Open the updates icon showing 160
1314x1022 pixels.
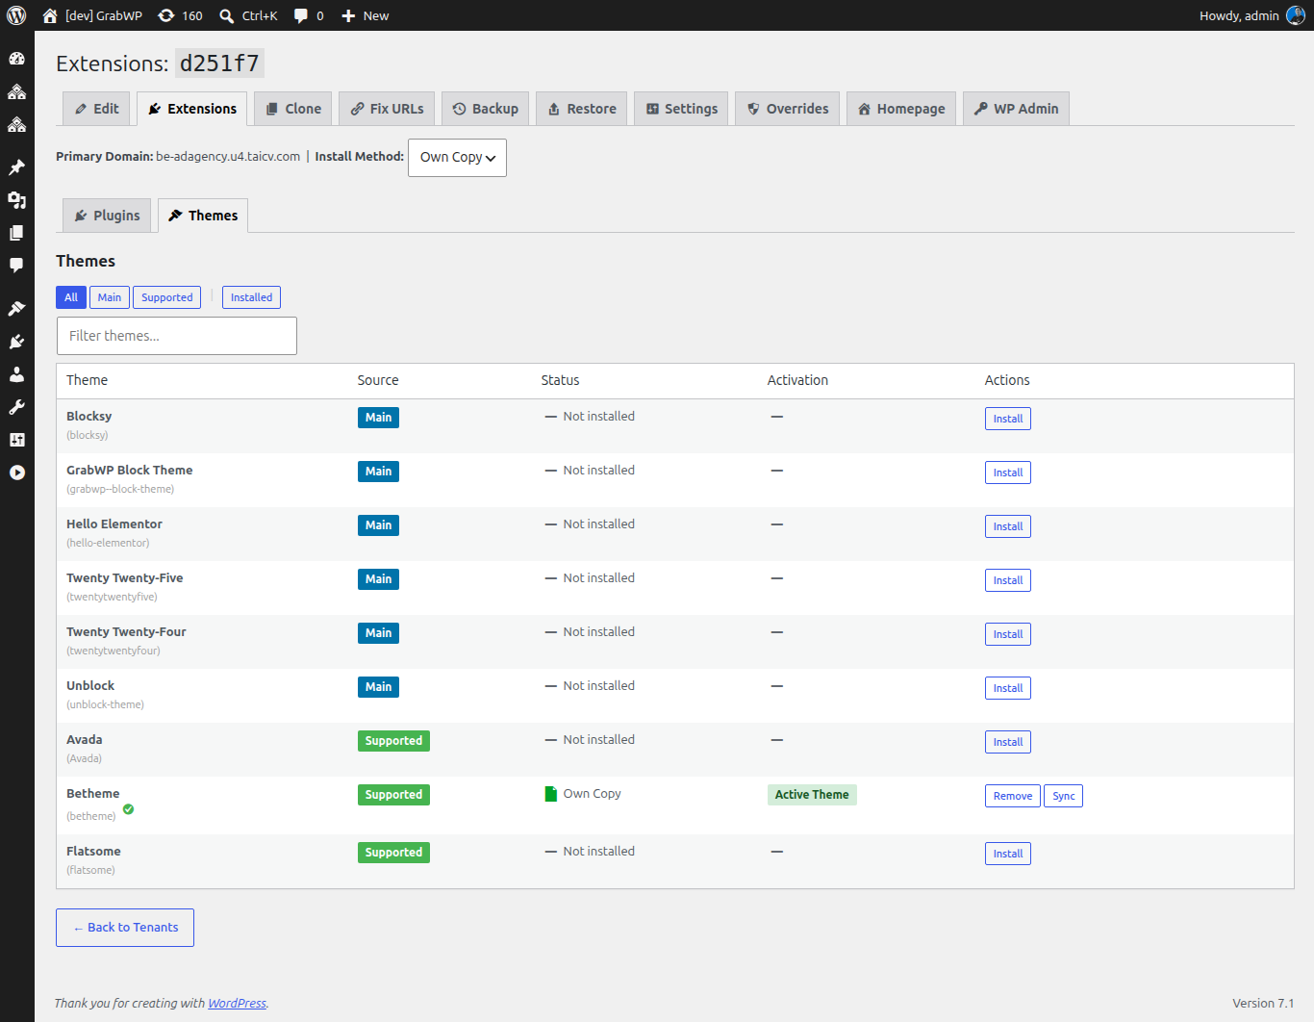(x=180, y=15)
